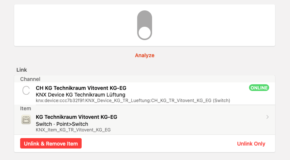The image size is (290, 160).
Task: Click the Switch · Point>Switch description text
Action: (62, 124)
